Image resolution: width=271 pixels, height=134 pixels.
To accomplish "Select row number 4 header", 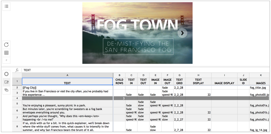I will (17, 98).
